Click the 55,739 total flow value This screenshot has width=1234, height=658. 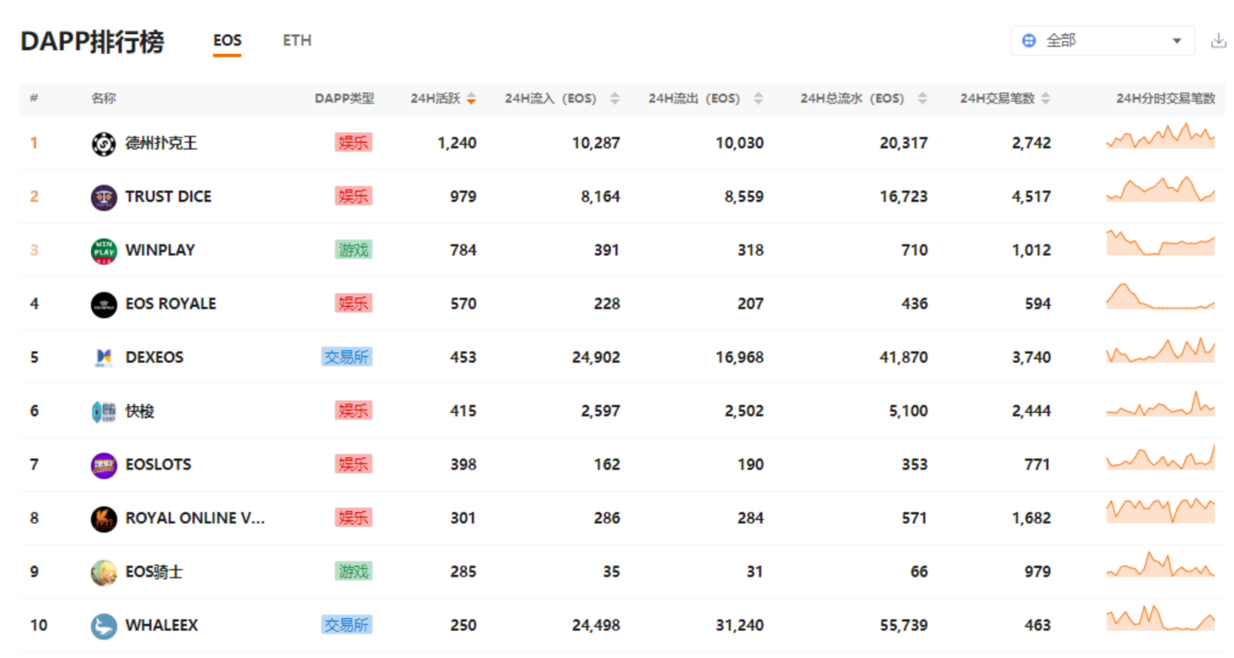coord(903,626)
